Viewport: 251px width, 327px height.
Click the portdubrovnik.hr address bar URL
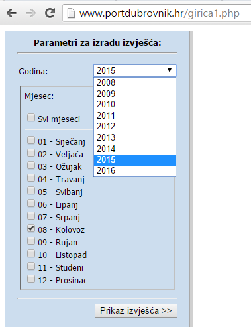coord(160,13)
